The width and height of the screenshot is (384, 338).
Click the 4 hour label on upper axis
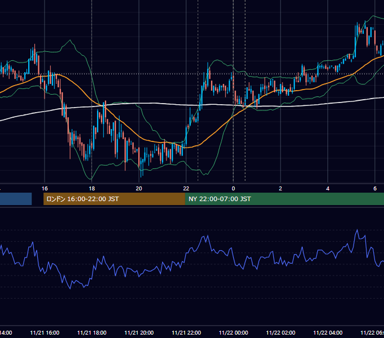pos(328,189)
